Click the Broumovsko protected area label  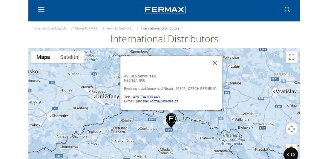(x=232, y=139)
